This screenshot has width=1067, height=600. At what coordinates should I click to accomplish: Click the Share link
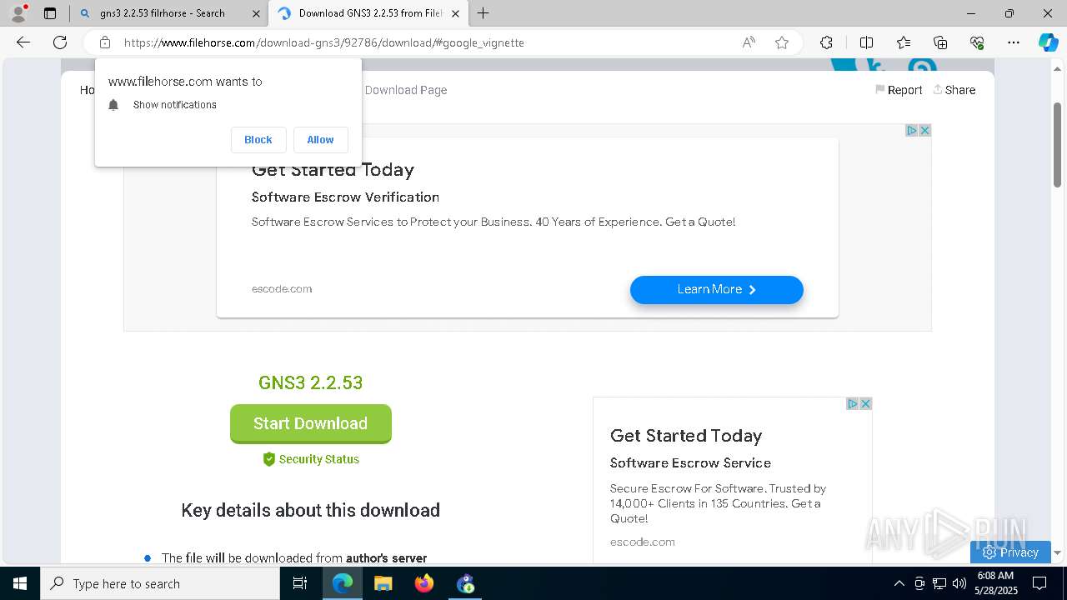(x=954, y=90)
